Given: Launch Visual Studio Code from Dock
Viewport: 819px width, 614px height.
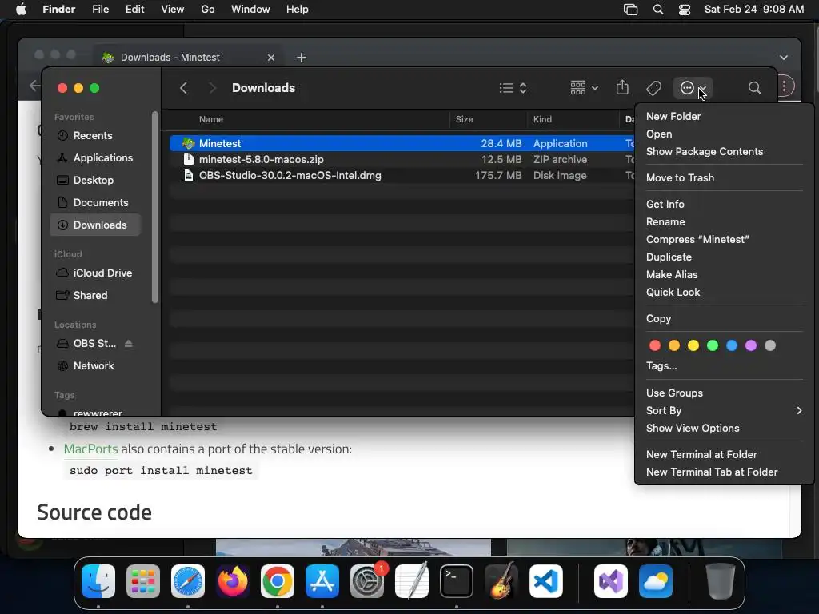Looking at the screenshot, I should tap(545, 581).
